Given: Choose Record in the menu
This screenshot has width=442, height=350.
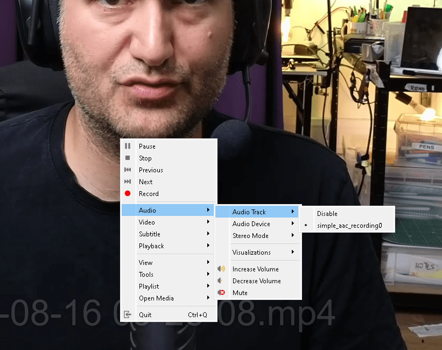Looking at the screenshot, I should [x=169, y=193].
